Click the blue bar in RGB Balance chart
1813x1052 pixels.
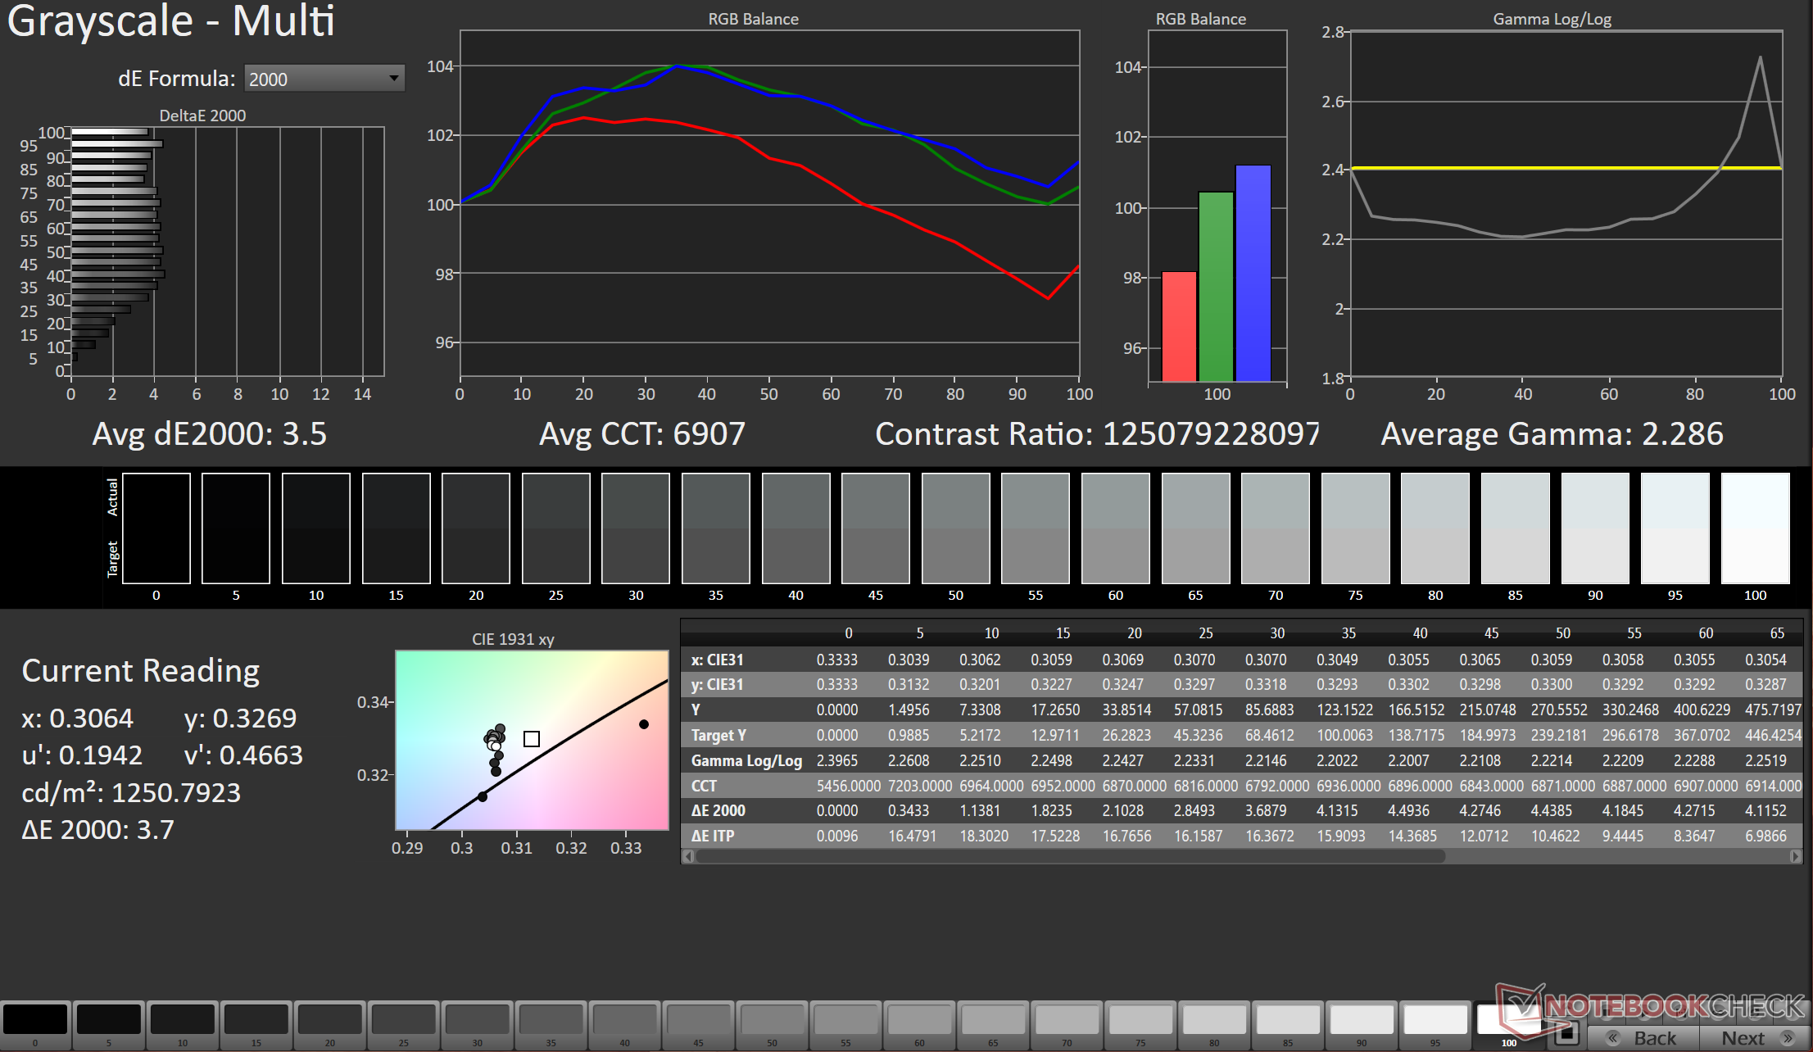point(1253,273)
